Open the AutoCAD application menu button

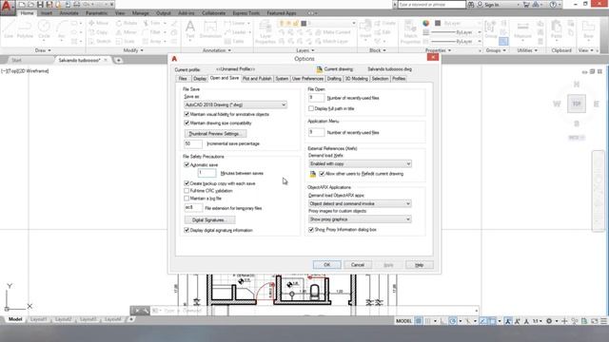pos(8,8)
